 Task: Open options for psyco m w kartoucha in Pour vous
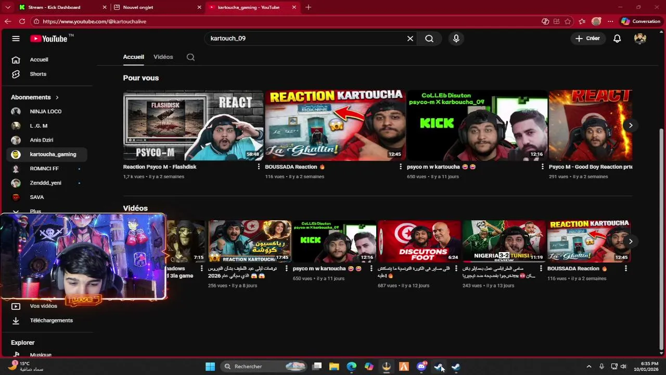coord(543,167)
